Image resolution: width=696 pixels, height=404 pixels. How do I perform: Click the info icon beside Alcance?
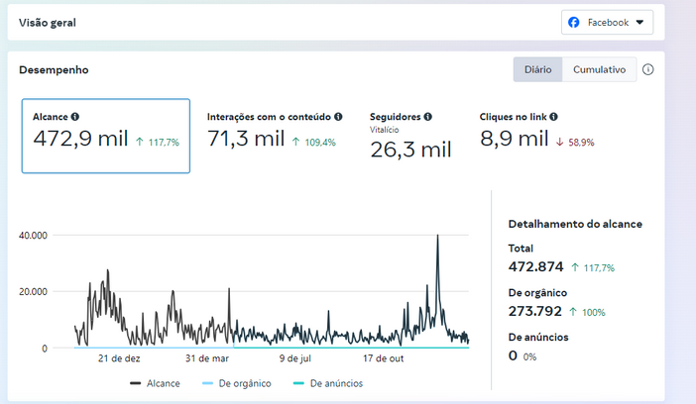point(75,117)
